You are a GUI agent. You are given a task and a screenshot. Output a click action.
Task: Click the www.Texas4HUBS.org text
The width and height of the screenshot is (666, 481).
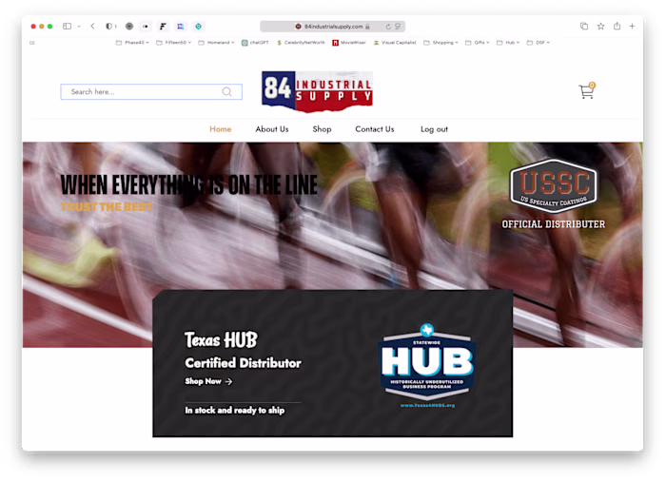pos(427,406)
